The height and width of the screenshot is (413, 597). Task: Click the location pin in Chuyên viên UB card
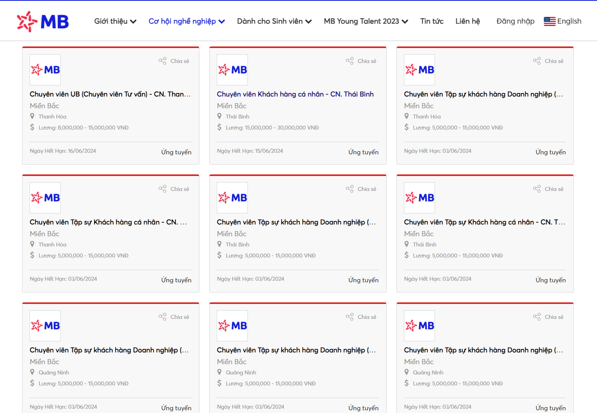(x=32, y=116)
